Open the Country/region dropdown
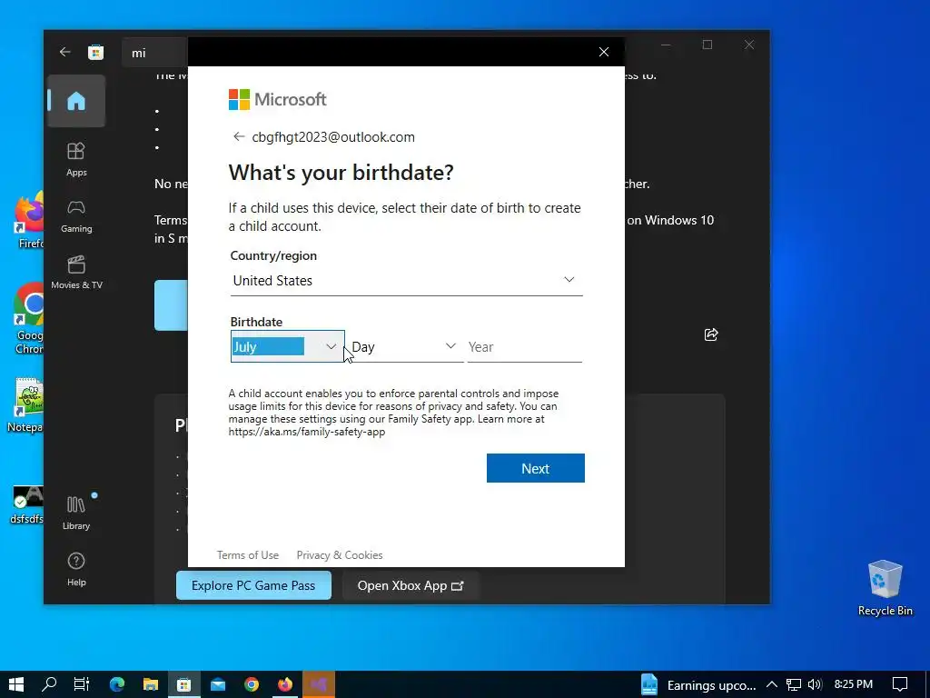The image size is (930, 698). tap(406, 280)
